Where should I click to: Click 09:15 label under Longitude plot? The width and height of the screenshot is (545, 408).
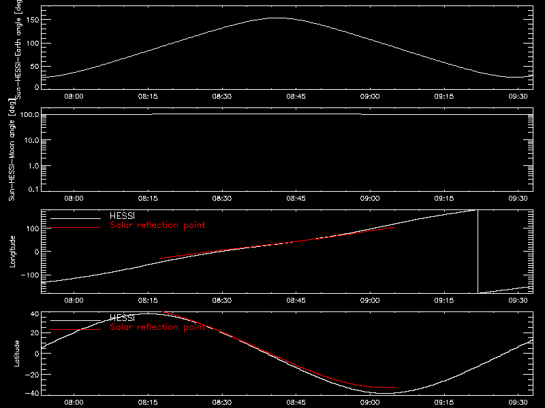[x=444, y=300]
